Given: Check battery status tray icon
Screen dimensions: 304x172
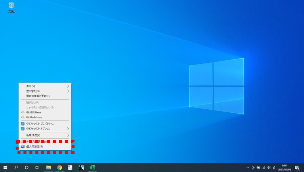Looking at the screenshot, I should pyautogui.click(x=259, y=168).
